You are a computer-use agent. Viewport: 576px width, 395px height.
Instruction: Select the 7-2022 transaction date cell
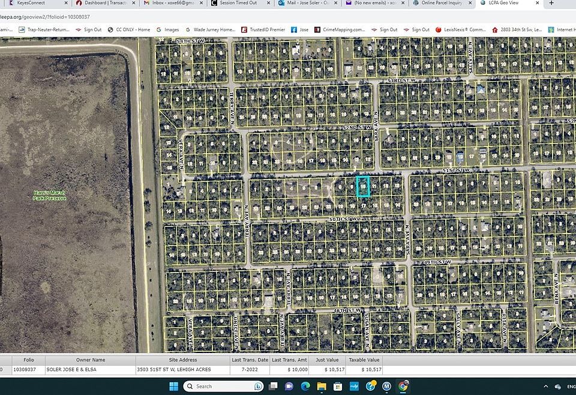pyautogui.click(x=250, y=370)
